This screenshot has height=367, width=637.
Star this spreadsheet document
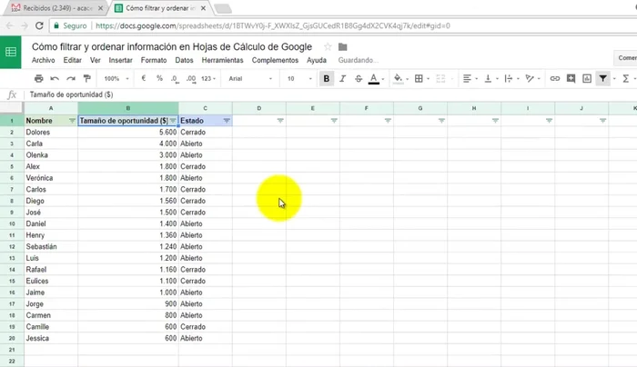click(x=328, y=46)
